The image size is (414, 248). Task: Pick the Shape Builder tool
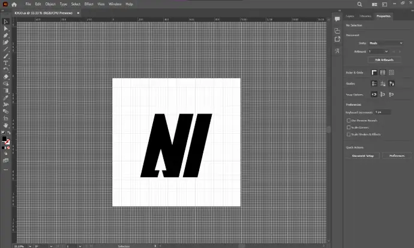pyautogui.click(x=5, y=83)
